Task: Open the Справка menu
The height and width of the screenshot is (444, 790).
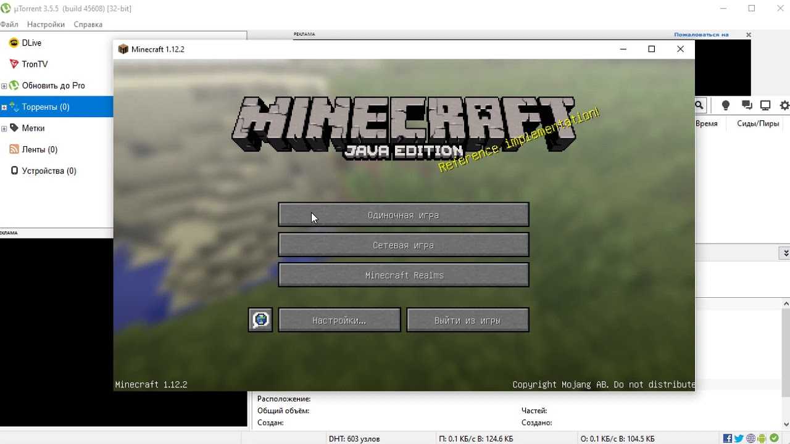Action: click(88, 25)
